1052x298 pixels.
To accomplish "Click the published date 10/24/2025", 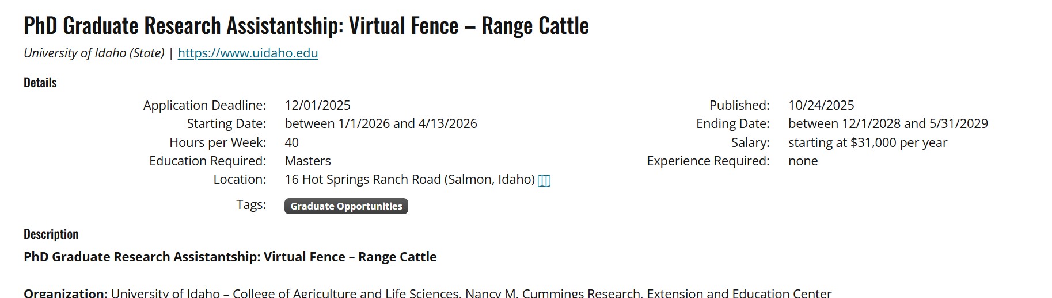I will tap(821, 105).
